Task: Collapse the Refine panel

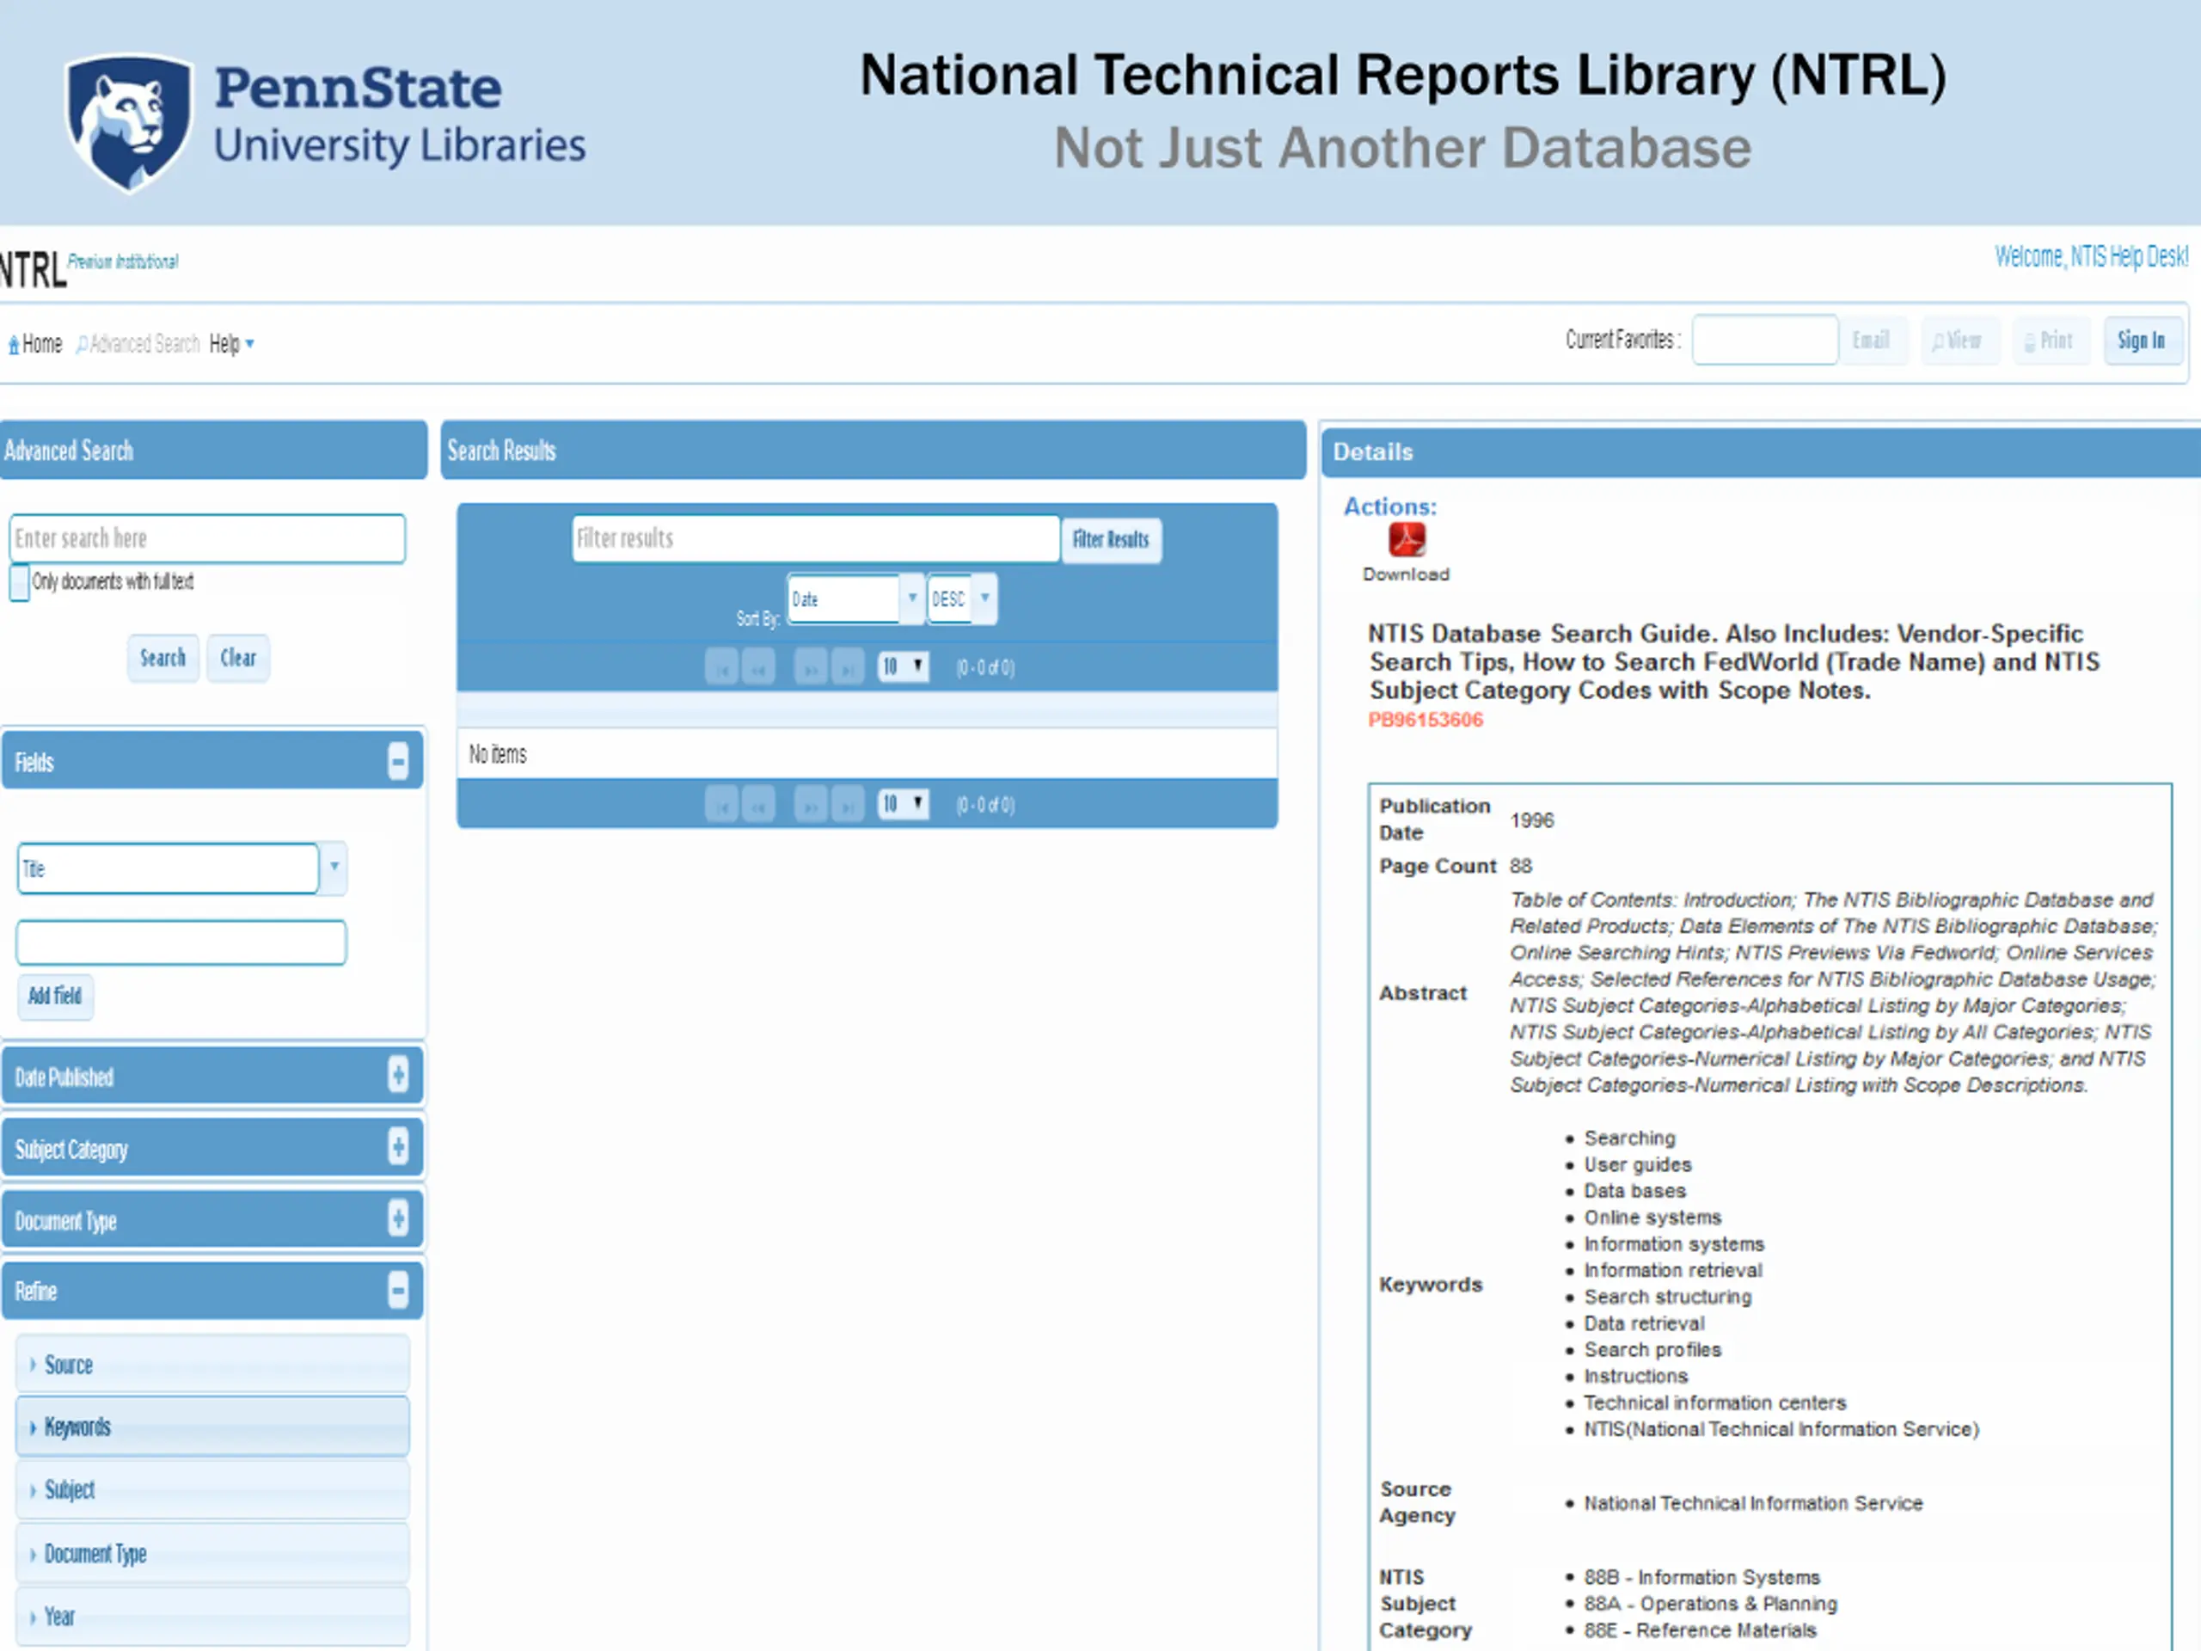Action: point(398,1291)
